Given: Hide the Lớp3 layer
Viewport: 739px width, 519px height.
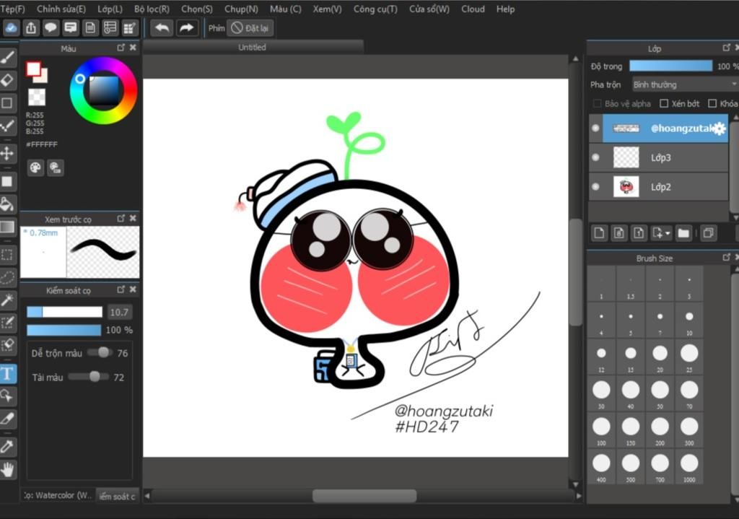Looking at the screenshot, I should point(595,157).
